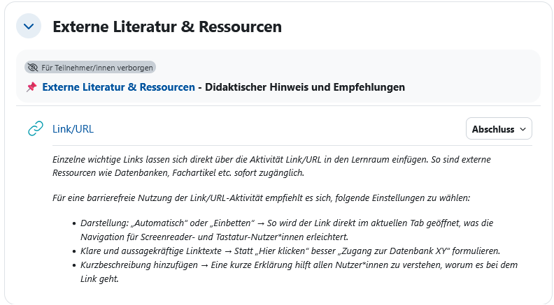Select the 'Für Teilnehmer/innen verborgen' badge

tap(90, 68)
